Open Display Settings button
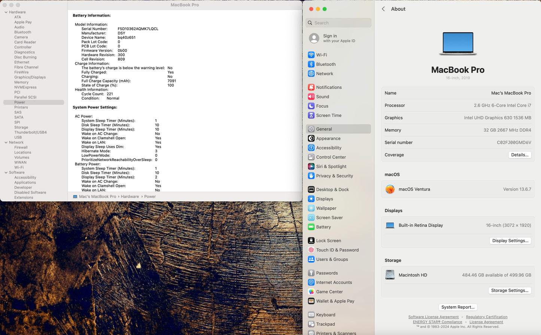Image resolution: width=541 pixels, height=335 pixels. (510, 241)
